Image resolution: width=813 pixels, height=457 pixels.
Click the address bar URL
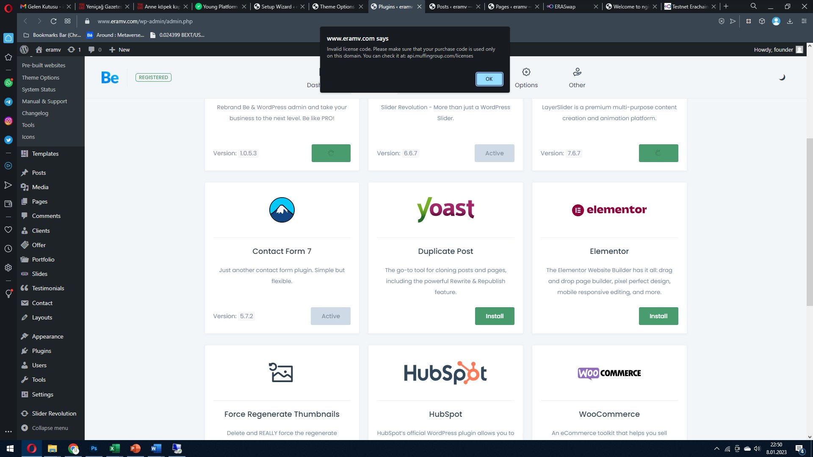[x=145, y=21]
